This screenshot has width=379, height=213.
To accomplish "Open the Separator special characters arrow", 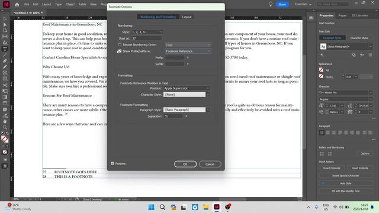I will (x=186, y=116).
